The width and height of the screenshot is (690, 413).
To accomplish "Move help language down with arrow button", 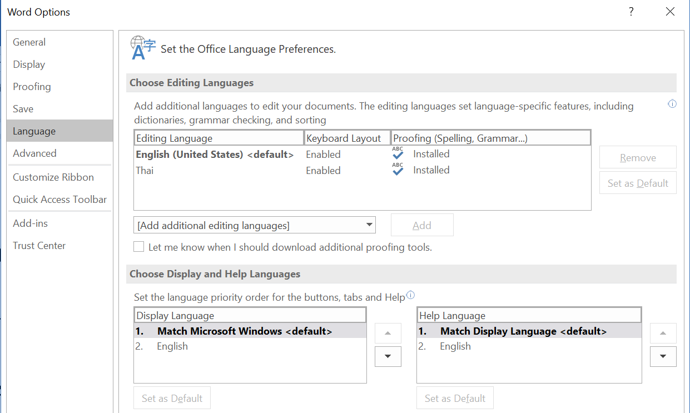I will point(663,356).
